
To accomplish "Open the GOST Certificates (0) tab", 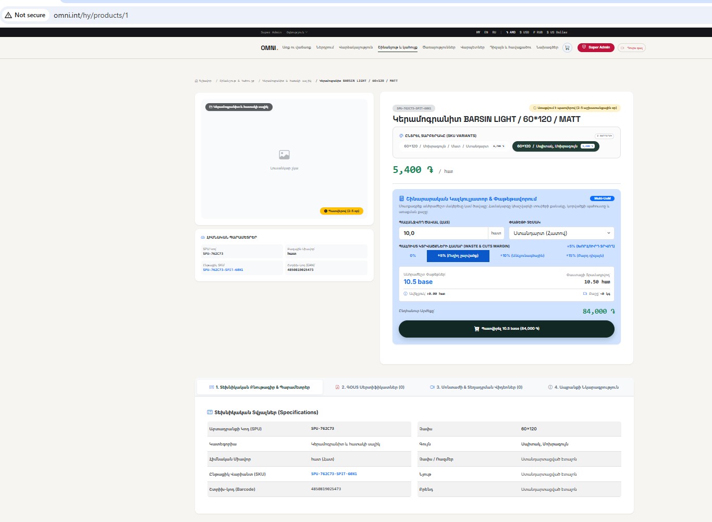I will coord(370,387).
